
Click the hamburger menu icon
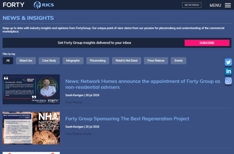tap(228, 5)
